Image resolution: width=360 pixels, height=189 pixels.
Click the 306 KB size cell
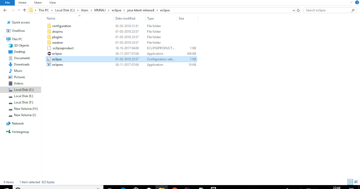coord(191,54)
